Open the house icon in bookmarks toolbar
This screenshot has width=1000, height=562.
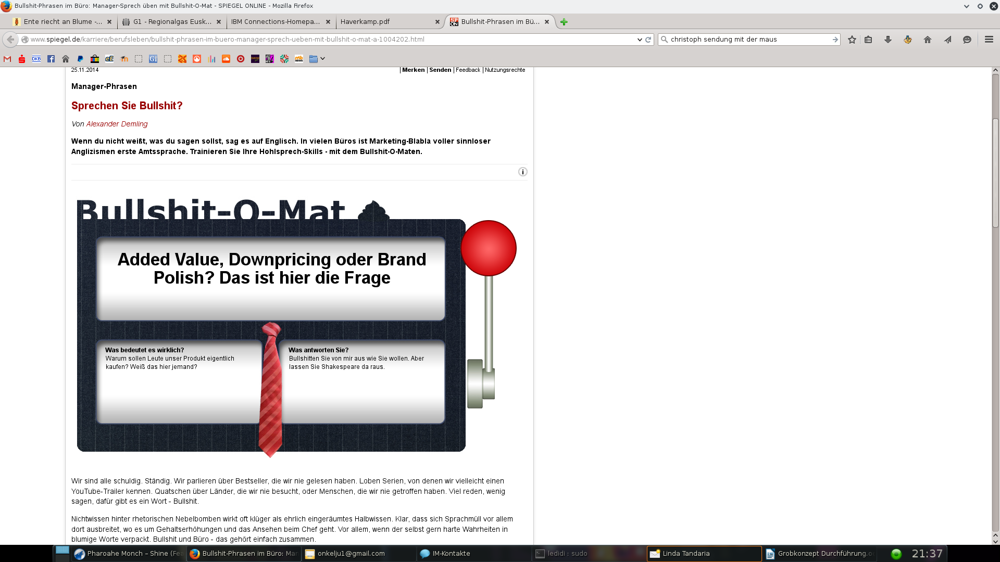(x=66, y=59)
